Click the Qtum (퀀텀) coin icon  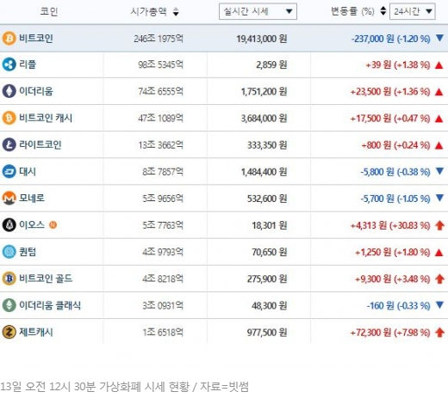point(9,252)
